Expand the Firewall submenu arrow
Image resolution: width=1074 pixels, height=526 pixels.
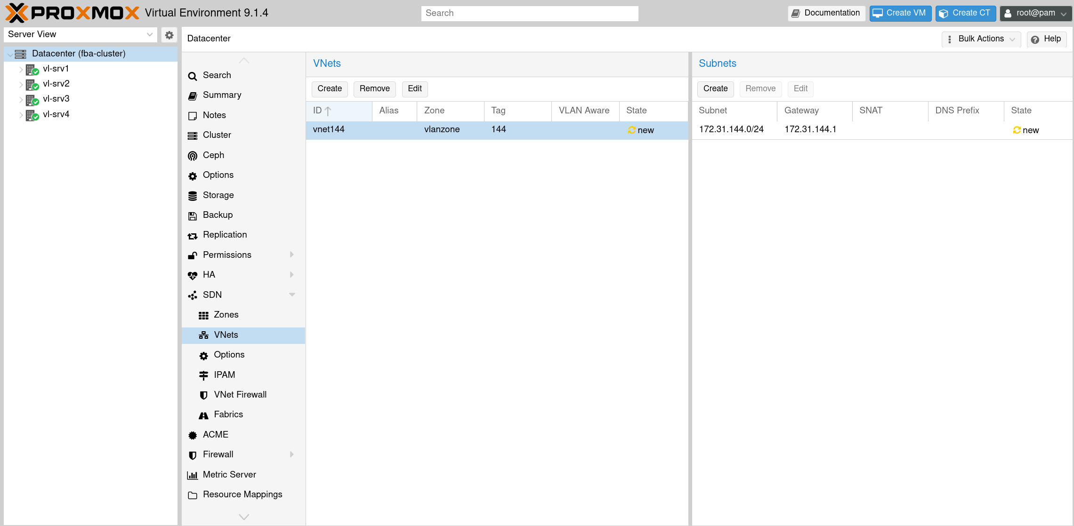292,454
